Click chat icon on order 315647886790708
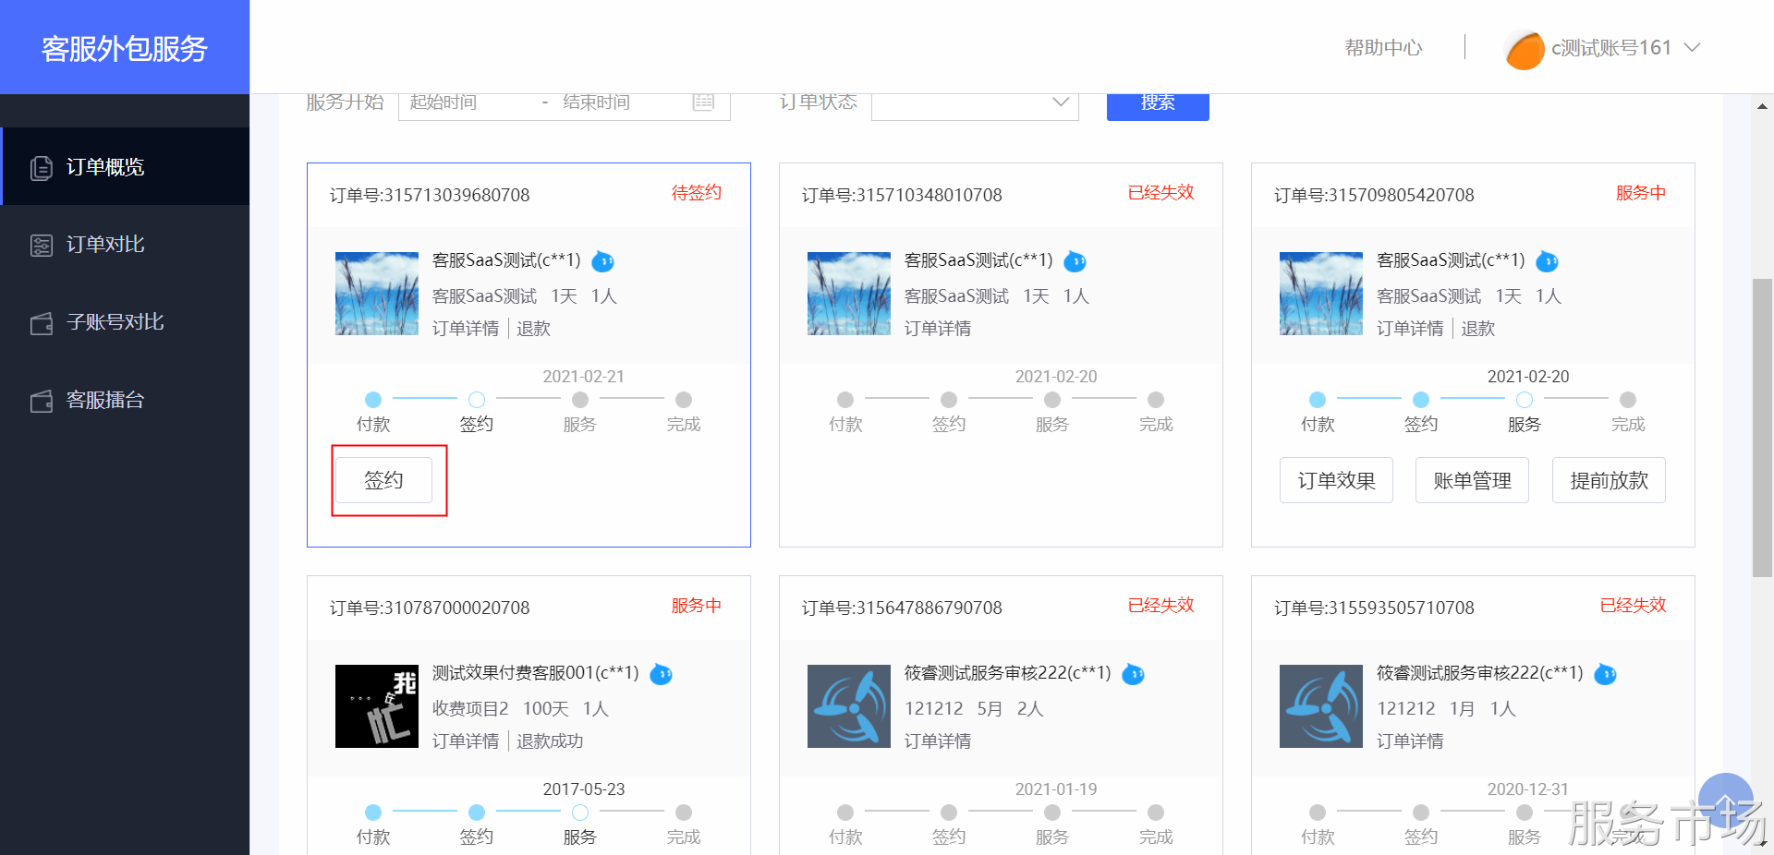1774x855 pixels. pos(1133,674)
